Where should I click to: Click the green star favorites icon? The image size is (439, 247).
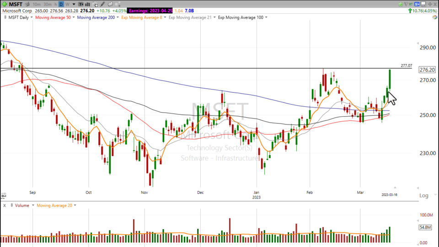pyautogui.click(x=401, y=4)
